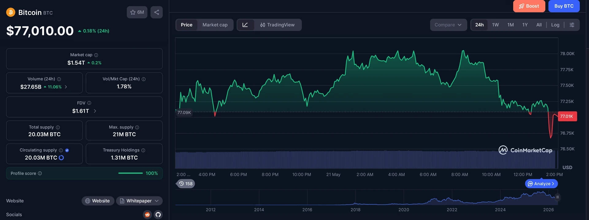The height and width of the screenshot is (220, 589).
Task: Expand the Whitepaper dropdown
Action: [x=139, y=201]
